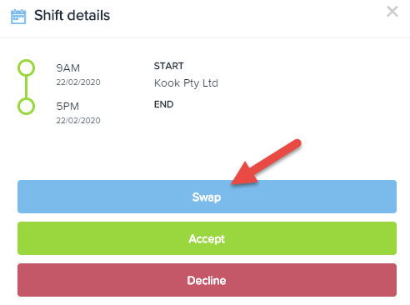This screenshot has width=410, height=305.
Task: Click the blue calendar icon in header
Action: click(18, 17)
